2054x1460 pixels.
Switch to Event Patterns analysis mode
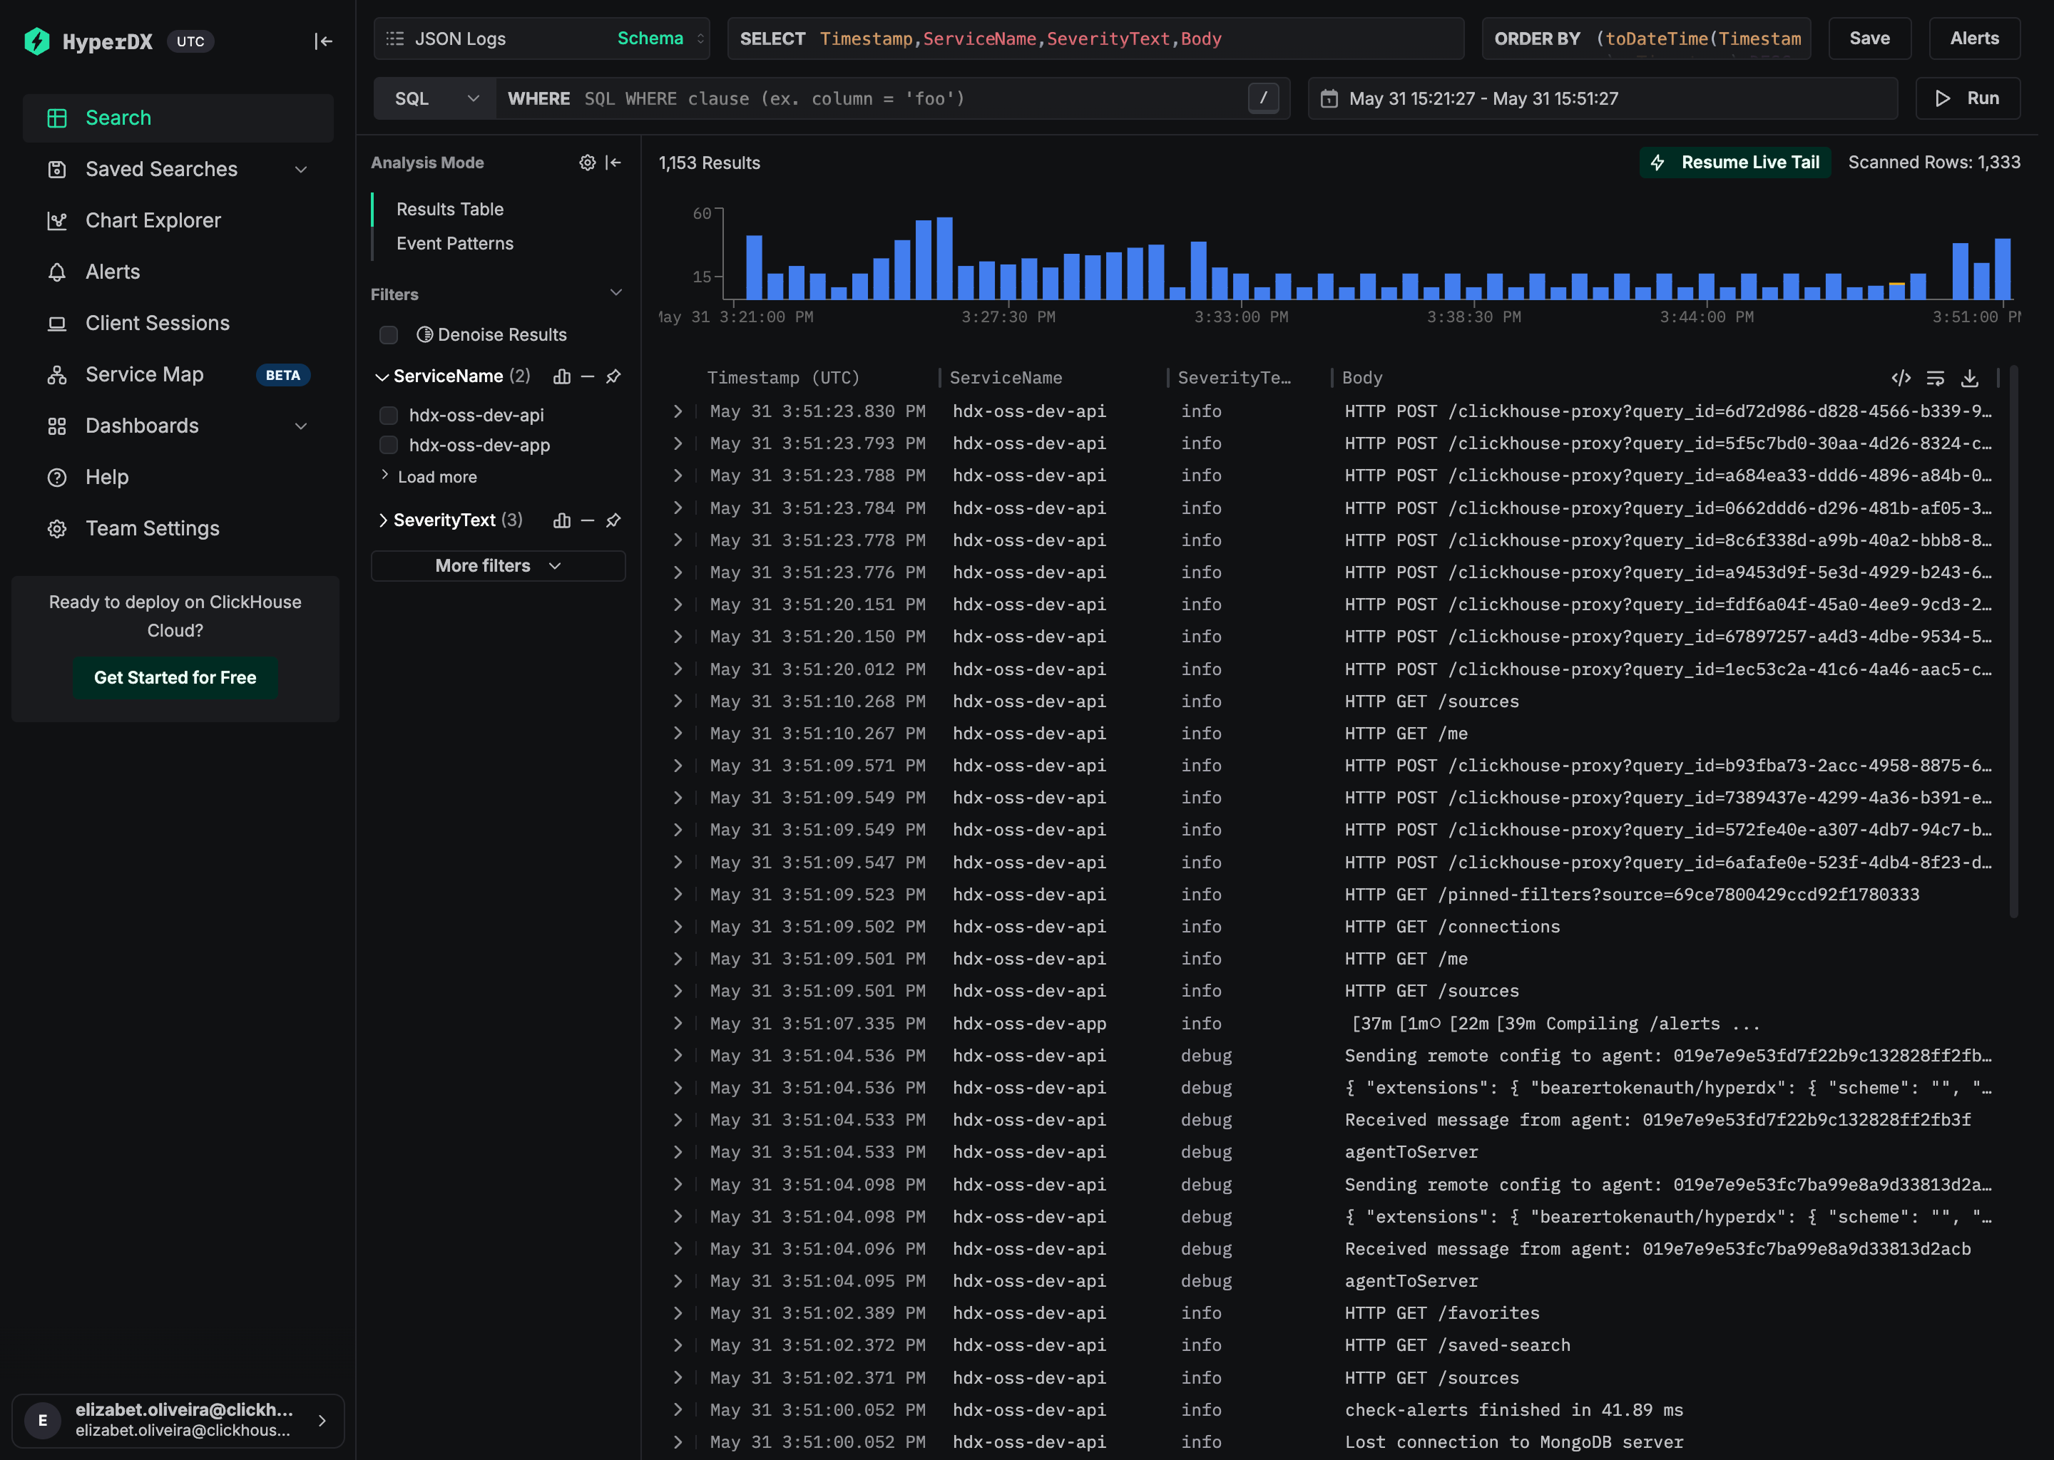click(455, 242)
